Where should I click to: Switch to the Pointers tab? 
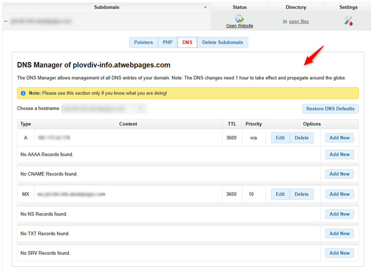coord(144,42)
